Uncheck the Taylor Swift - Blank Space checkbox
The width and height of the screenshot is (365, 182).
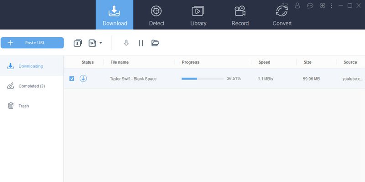click(x=72, y=79)
